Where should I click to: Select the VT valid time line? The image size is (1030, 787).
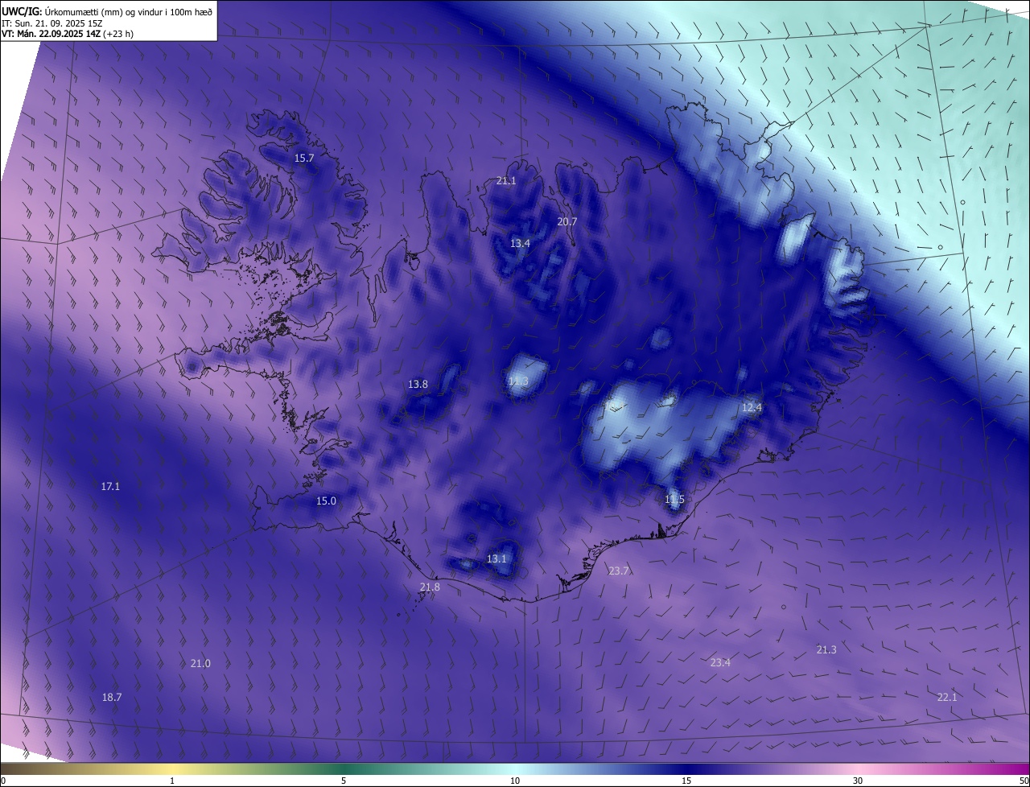click(68, 34)
